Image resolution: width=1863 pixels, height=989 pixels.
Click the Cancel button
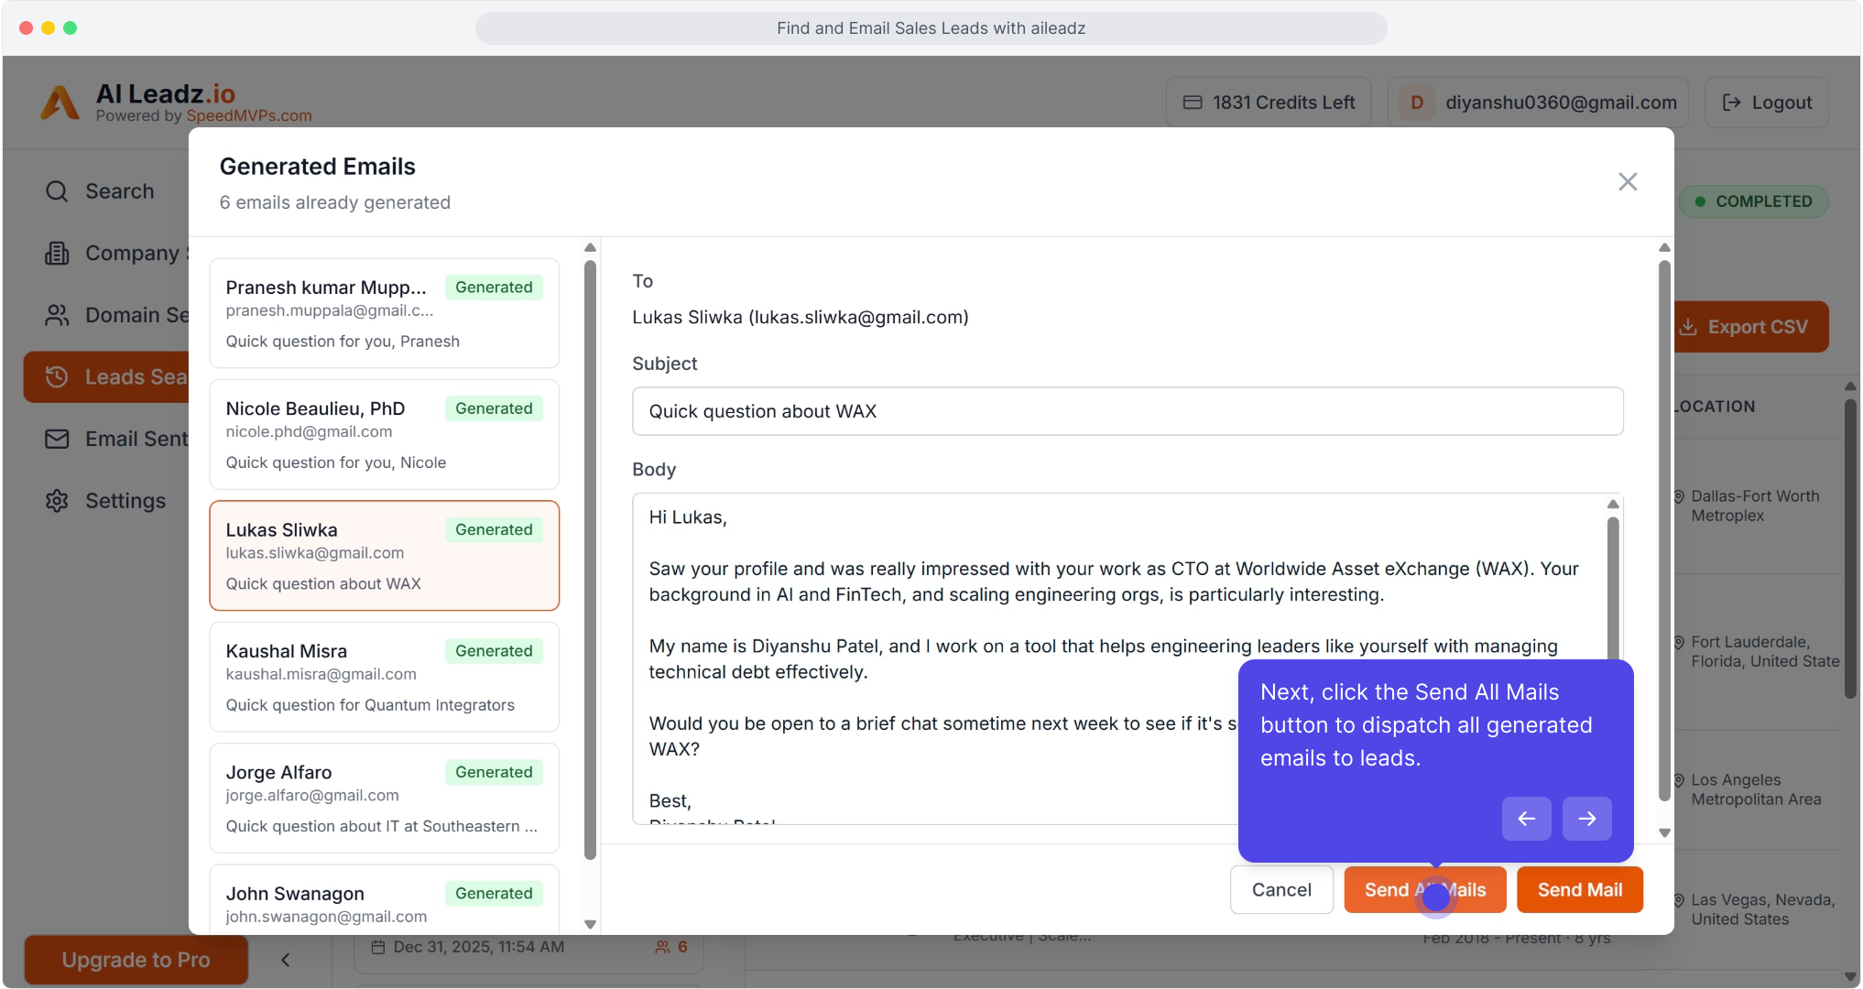tap(1280, 889)
